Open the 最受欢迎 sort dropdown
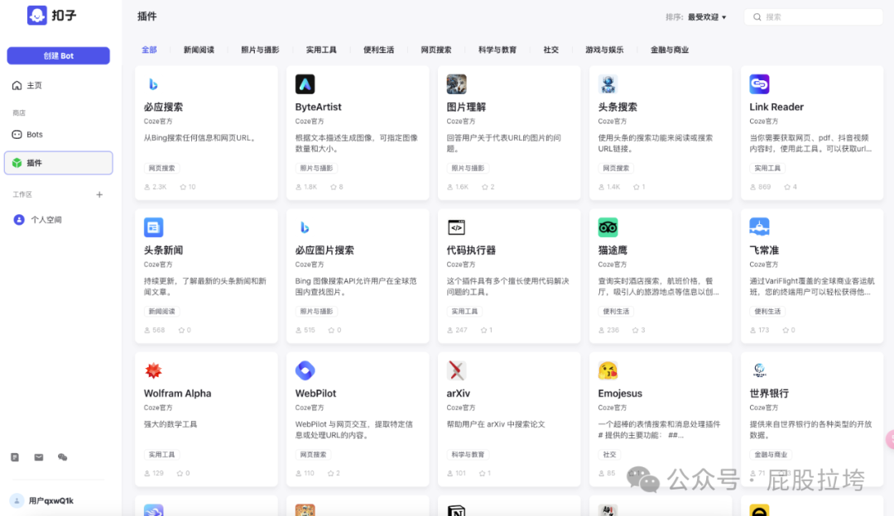Viewport: 894px width, 516px height. click(707, 17)
